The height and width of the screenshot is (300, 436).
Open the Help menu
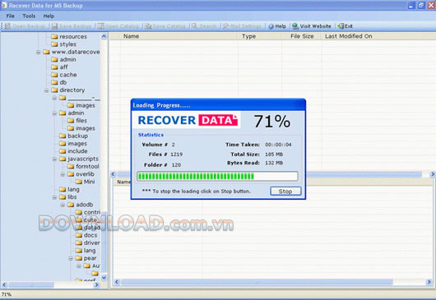point(49,16)
